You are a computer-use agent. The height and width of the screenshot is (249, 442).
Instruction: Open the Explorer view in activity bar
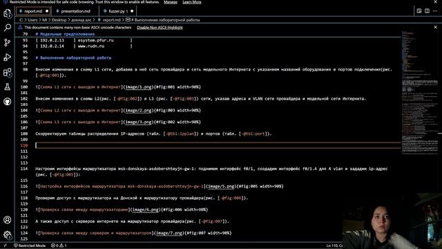coord(8,13)
